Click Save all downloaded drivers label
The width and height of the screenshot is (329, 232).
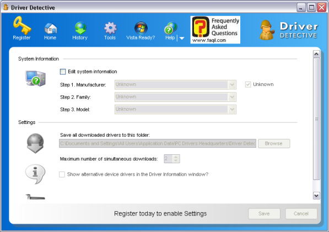tap(105, 135)
